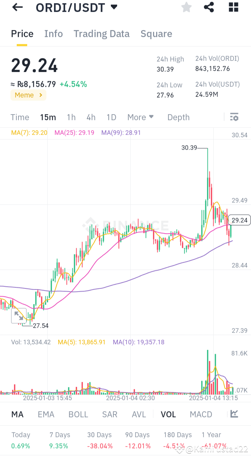Toggle the VOL indicator

[168, 414]
